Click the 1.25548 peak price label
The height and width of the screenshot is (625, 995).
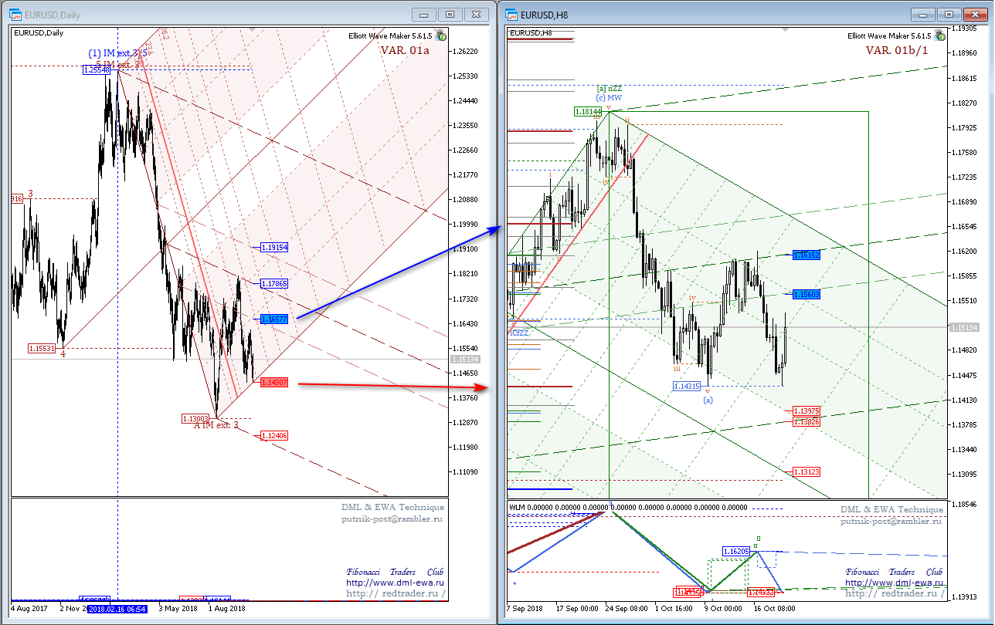coord(97,69)
